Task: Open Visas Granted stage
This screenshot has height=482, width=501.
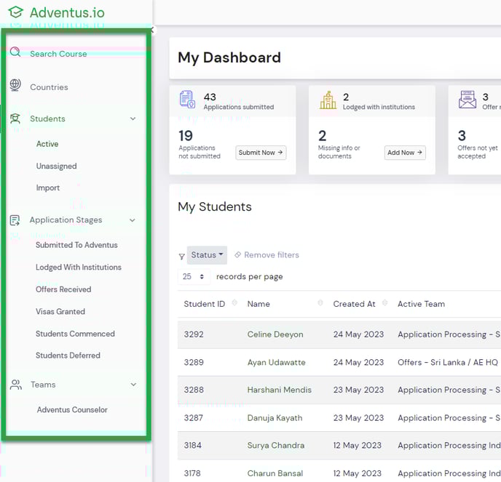Action: pos(60,311)
